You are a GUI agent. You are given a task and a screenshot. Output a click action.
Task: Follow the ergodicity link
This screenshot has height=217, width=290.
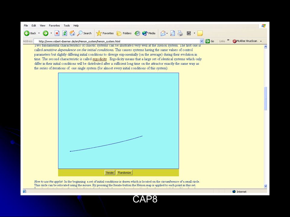tap(99, 59)
